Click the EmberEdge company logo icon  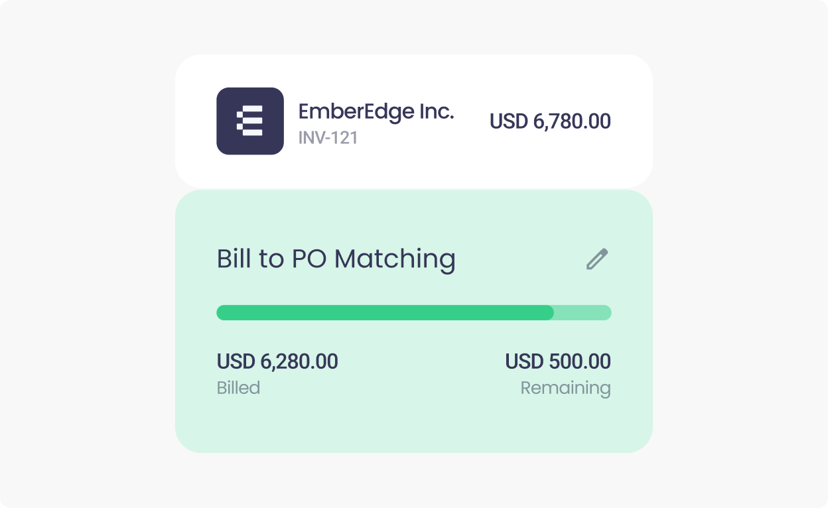[x=250, y=120]
